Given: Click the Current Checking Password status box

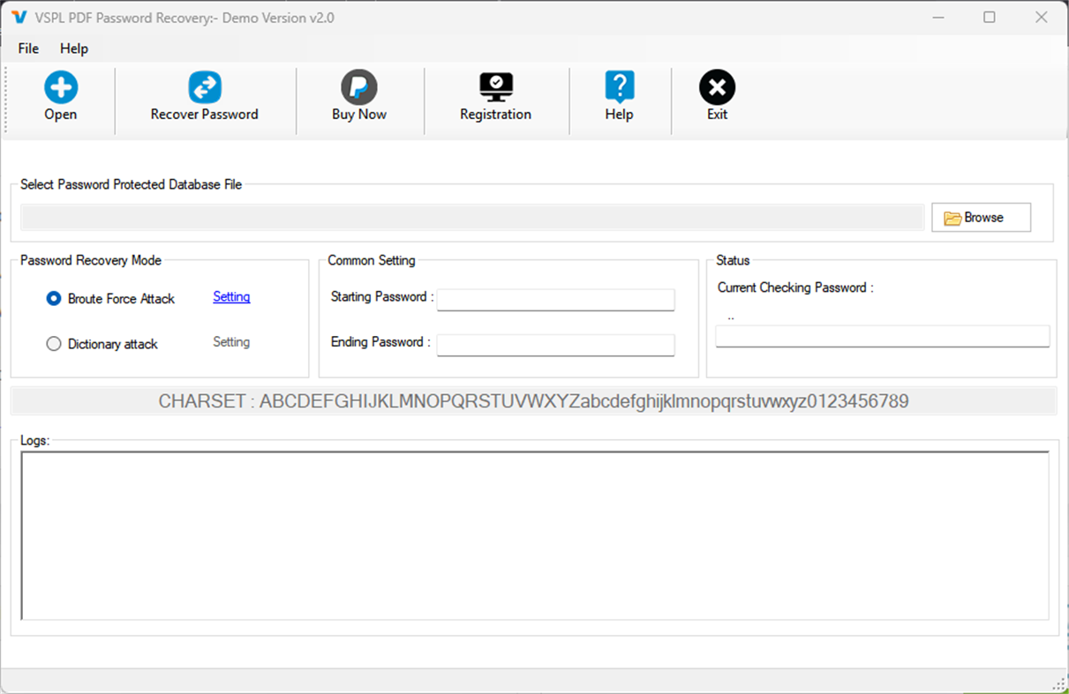Looking at the screenshot, I should 882,336.
